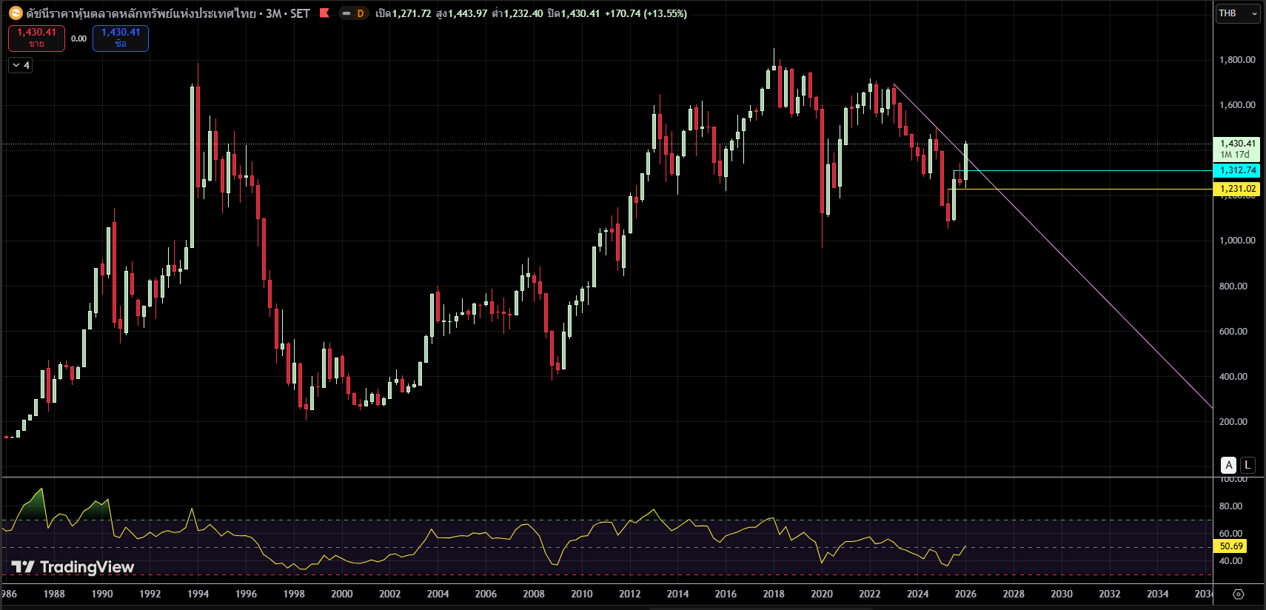
Task: Click the 1,800.00 price axis label
Action: (x=1237, y=60)
